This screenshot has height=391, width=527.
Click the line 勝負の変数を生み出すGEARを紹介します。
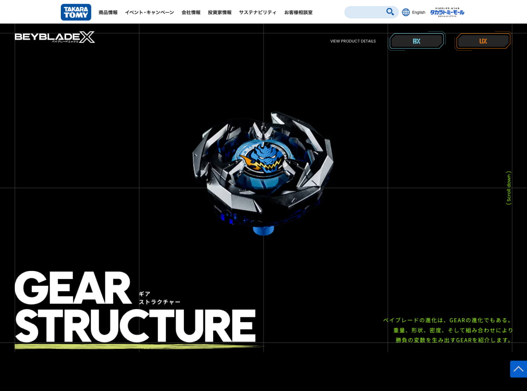[454, 340]
